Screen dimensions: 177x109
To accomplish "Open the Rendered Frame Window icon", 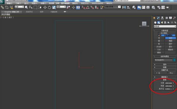I will (163, 7).
